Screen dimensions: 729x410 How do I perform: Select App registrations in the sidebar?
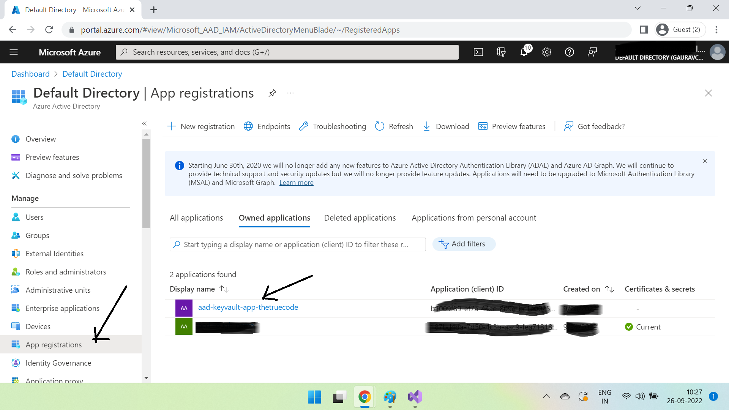pyautogui.click(x=71, y=345)
